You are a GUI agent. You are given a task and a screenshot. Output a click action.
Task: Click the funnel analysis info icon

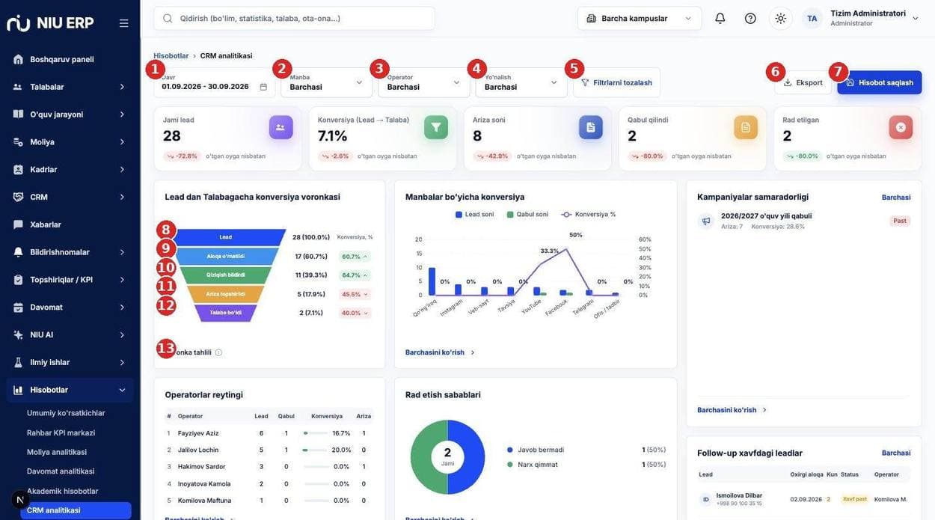(x=218, y=352)
